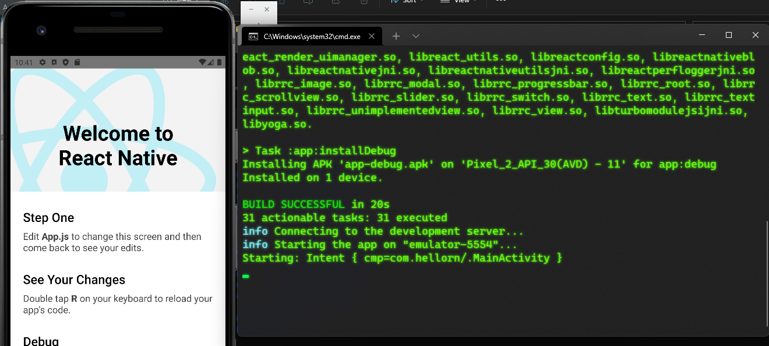Close the cmd.exe tab with its X
Viewport: 769px width, 346px height.
(x=371, y=36)
